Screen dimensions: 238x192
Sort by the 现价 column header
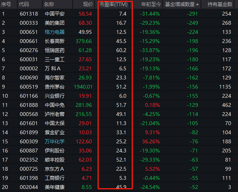[x=88, y=4]
